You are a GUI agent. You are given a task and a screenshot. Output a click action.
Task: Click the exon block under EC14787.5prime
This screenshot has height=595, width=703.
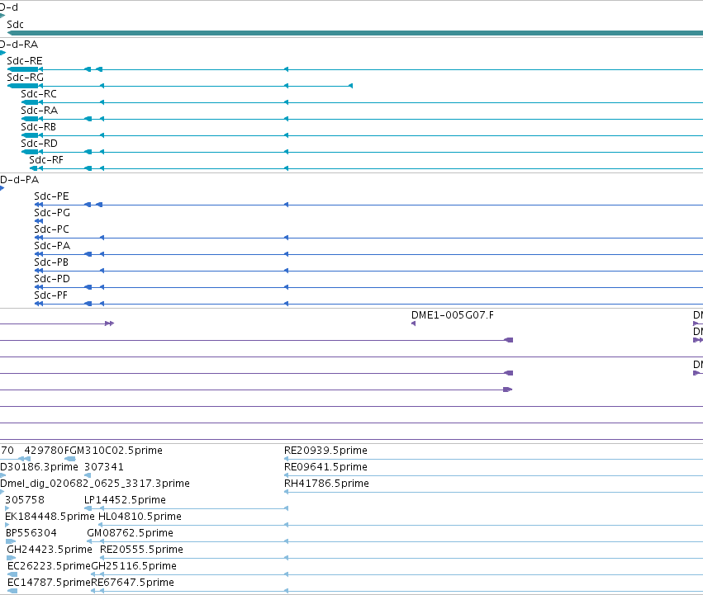(12, 592)
